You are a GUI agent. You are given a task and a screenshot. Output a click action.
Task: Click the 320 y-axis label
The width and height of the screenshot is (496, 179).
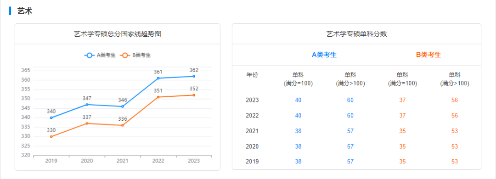coord(26,156)
